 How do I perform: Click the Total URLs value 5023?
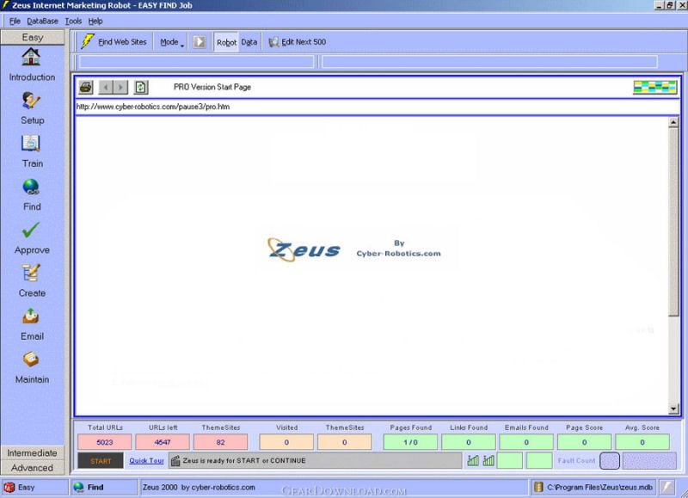coord(105,442)
